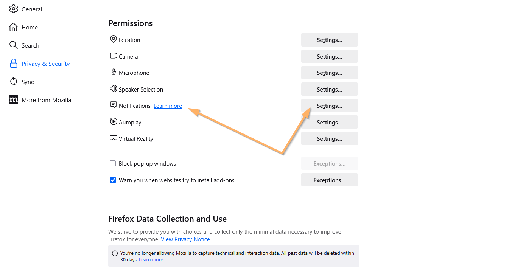
Task: Click Learn more link in data notice
Action: [x=151, y=260]
